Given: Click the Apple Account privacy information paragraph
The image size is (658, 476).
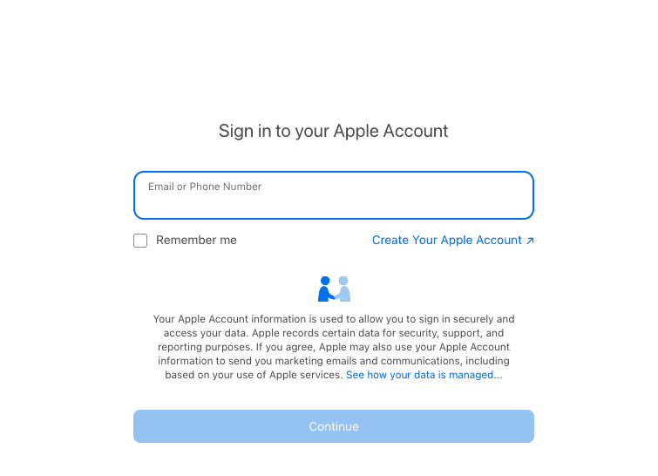Looking at the screenshot, I should 334,347.
